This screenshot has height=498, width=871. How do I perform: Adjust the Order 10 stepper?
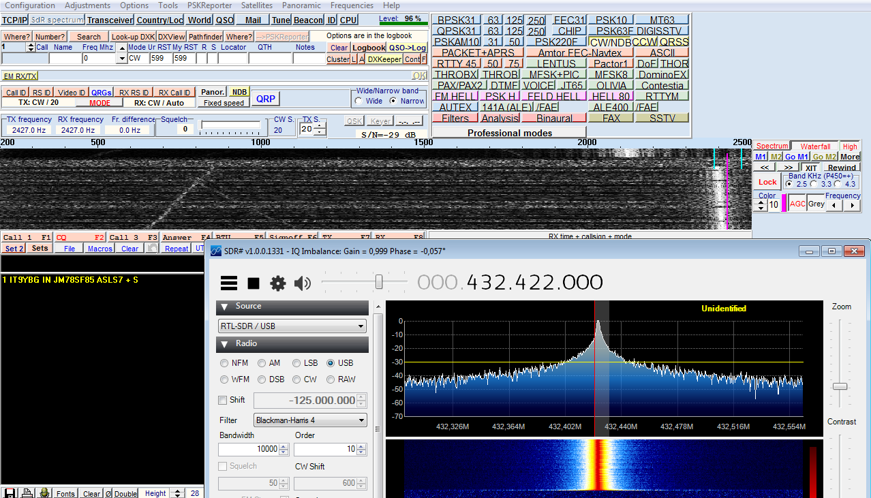[x=361, y=449]
